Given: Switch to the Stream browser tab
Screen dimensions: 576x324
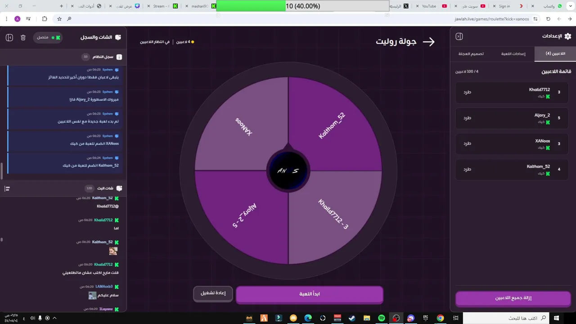Looking at the screenshot, I should [x=162, y=6].
